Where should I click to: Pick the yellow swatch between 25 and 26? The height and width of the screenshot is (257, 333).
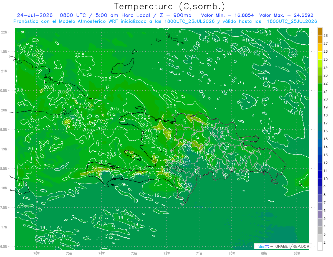tap(320, 55)
